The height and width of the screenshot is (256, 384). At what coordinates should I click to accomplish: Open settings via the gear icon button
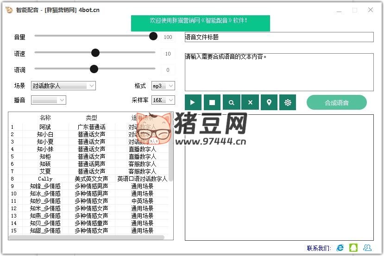pos(288,102)
